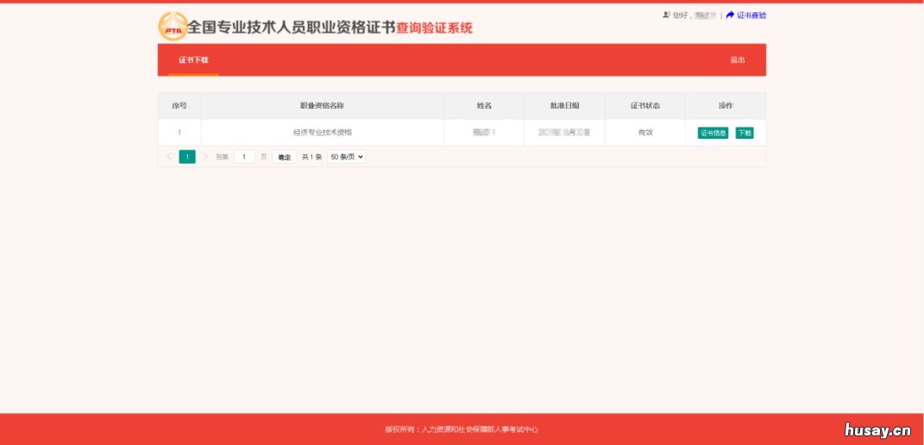This screenshot has width=924, height=445.
Task: Open the 证书查验 link
Action: pos(751,16)
